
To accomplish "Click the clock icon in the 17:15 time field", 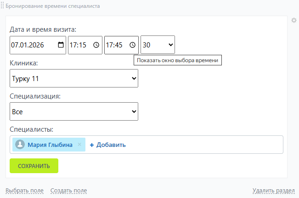I will pos(96,45).
